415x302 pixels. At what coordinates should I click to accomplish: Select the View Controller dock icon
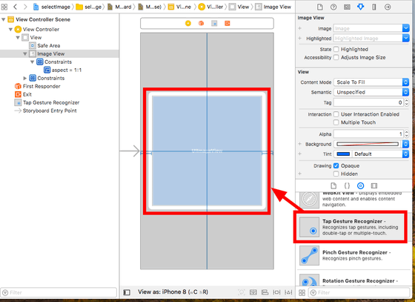click(x=188, y=23)
